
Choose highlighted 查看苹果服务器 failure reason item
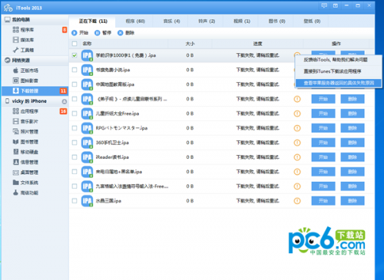coord(339,83)
